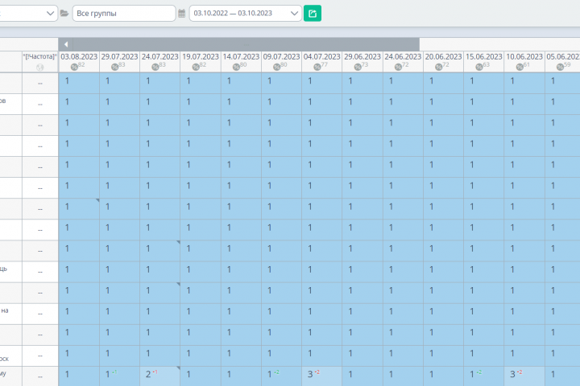
Task: Click the calendar icon before the date range
Action: point(181,14)
